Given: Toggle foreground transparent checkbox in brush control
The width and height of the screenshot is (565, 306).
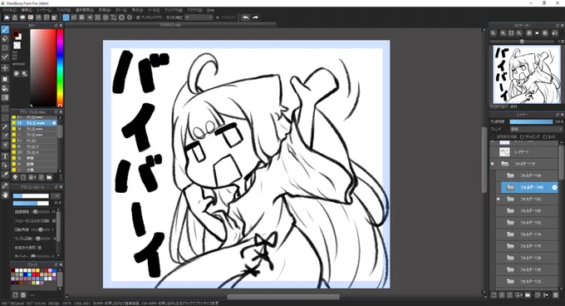Looking at the screenshot, I should point(39,248).
